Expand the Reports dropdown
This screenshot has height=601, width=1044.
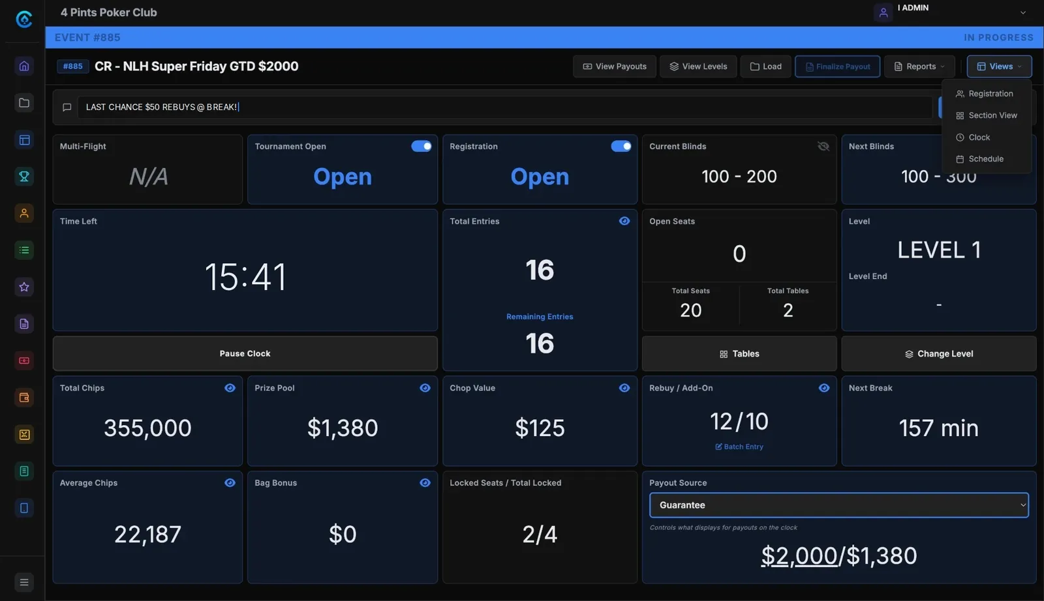pos(919,66)
